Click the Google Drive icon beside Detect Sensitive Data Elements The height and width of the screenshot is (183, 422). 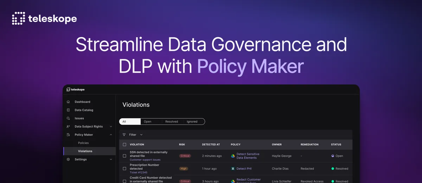pyautogui.click(x=233, y=156)
